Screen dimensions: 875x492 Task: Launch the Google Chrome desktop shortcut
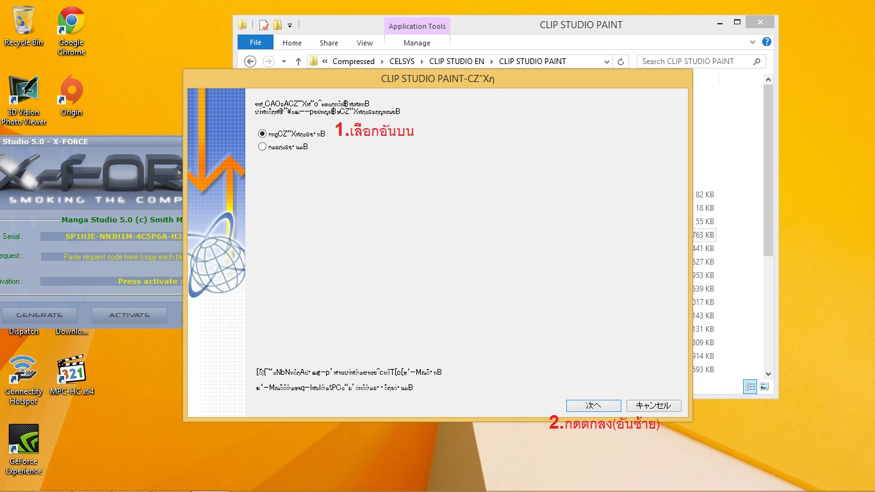(72, 31)
